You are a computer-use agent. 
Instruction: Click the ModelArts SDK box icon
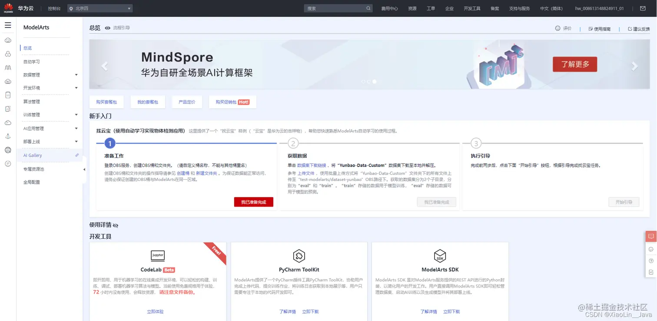pyautogui.click(x=440, y=255)
